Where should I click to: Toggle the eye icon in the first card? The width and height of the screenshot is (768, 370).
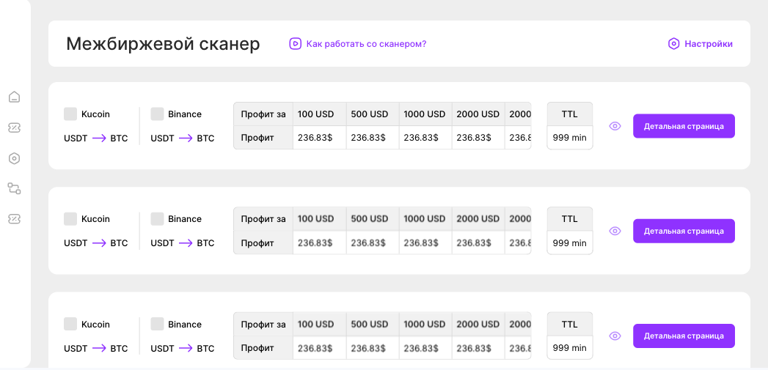[615, 126]
